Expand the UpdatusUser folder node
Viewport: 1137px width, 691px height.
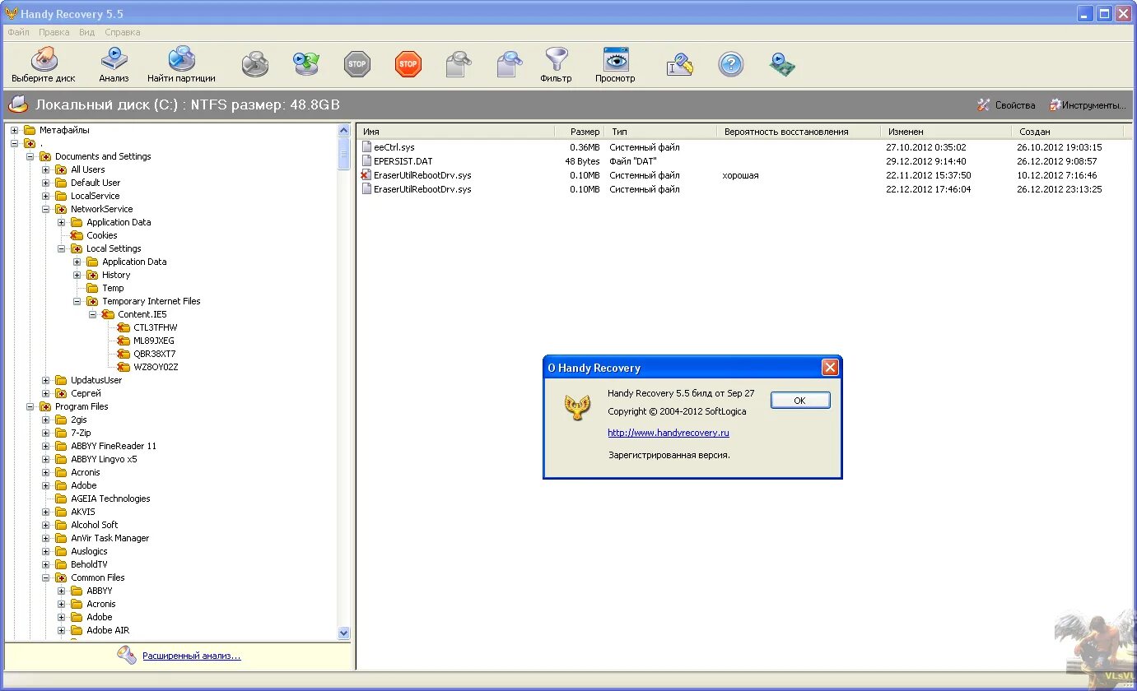(46, 380)
